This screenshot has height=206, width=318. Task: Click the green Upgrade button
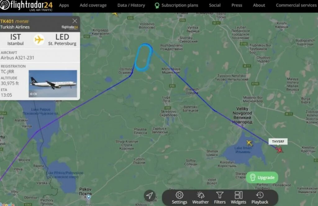pos(262,177)
